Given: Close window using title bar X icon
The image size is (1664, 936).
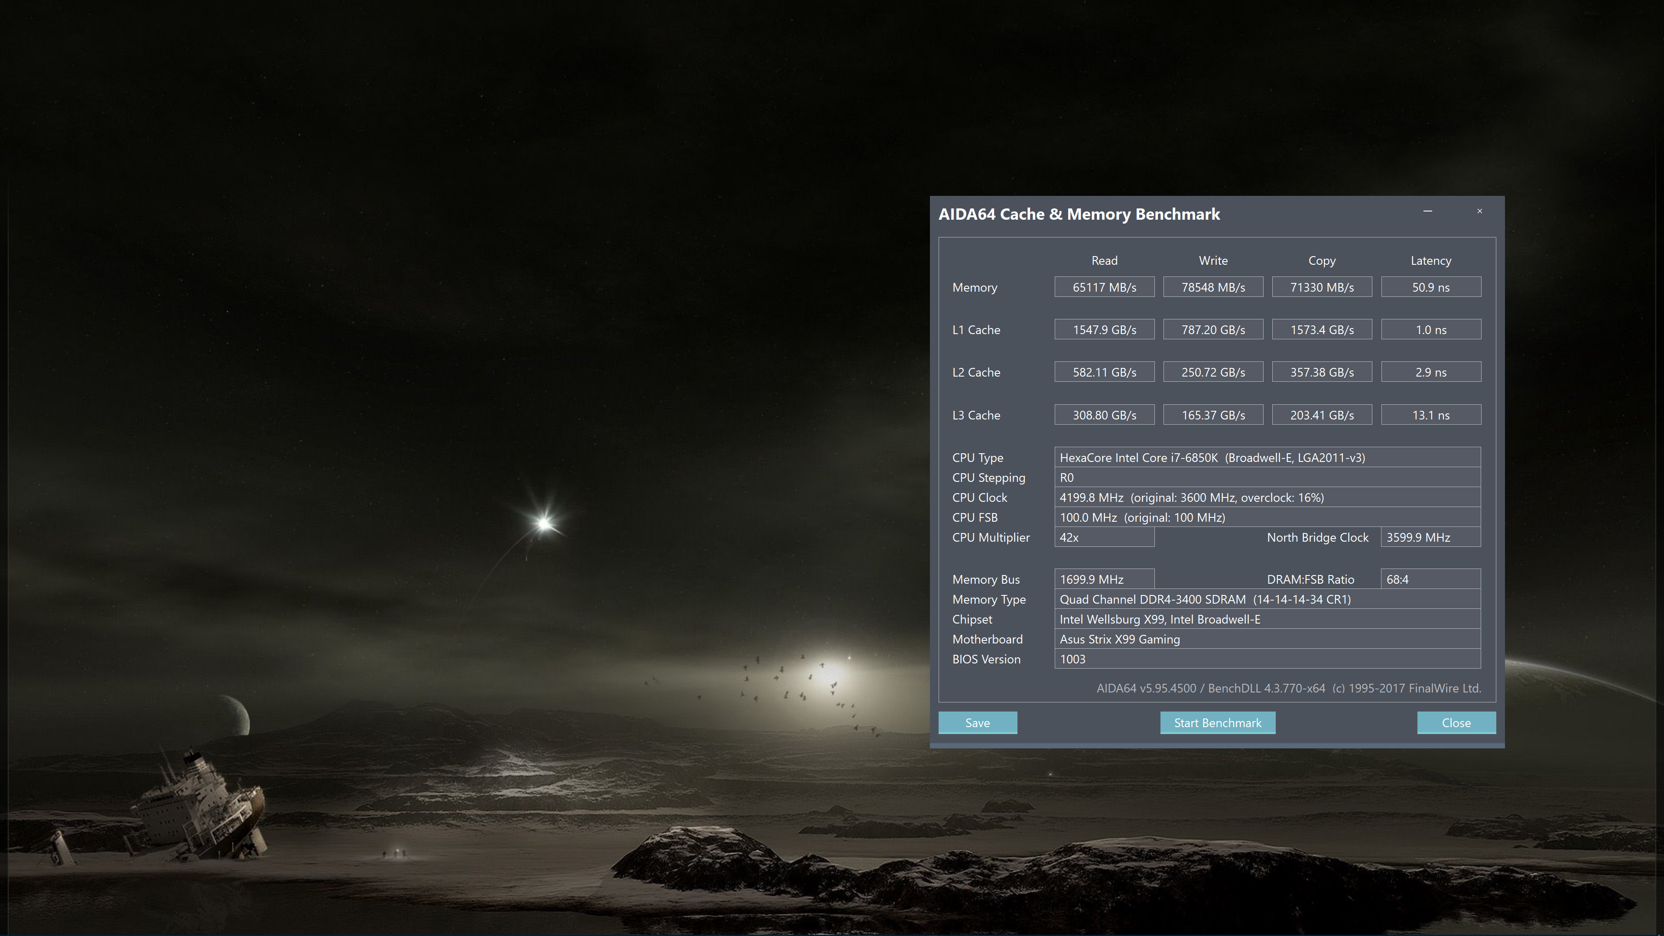Looking at the screenshot, I should 1479,211.
